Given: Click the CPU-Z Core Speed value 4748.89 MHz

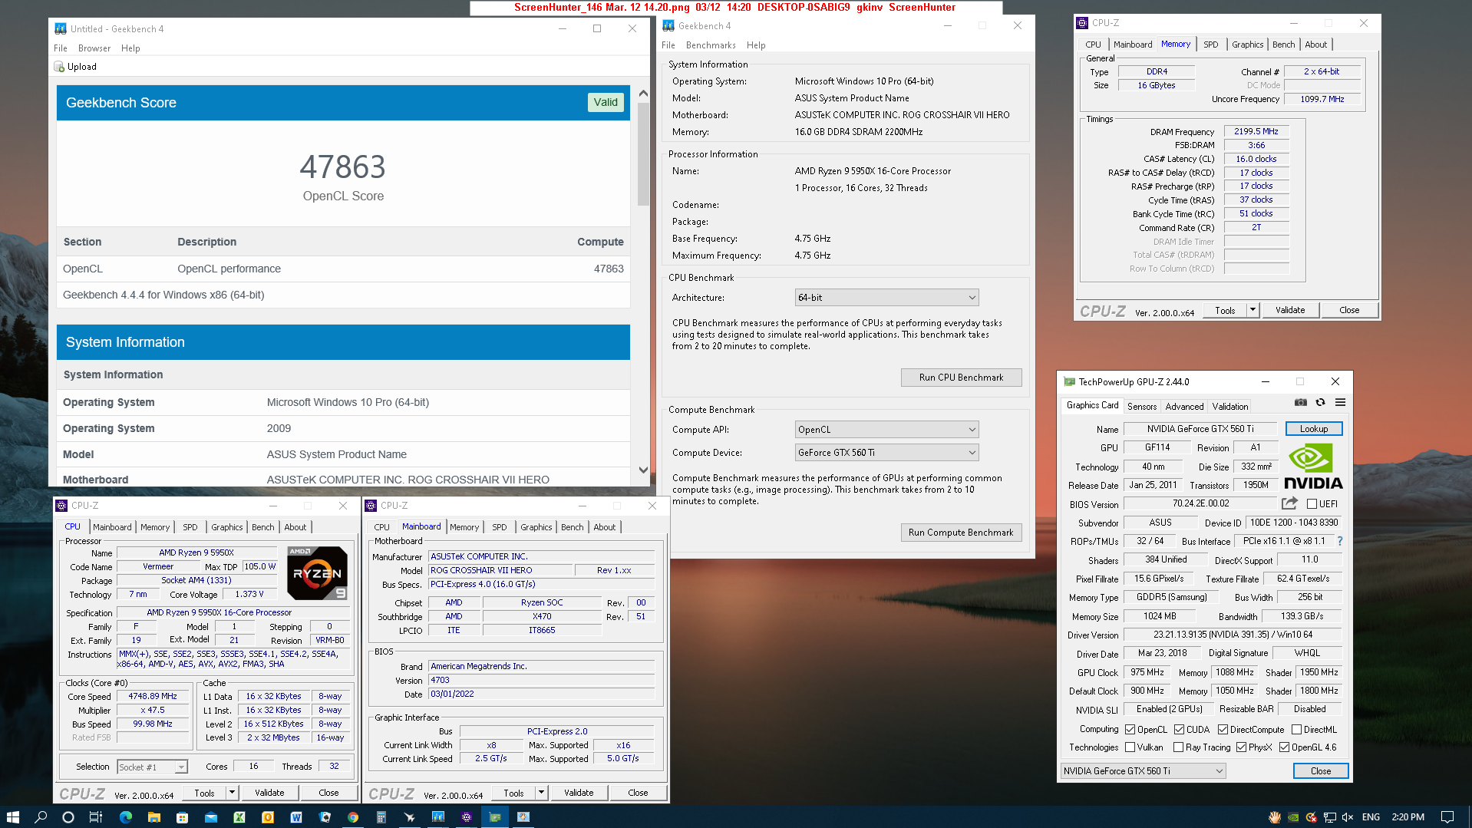Looking at the screenshot, I should tap(153, 697).
